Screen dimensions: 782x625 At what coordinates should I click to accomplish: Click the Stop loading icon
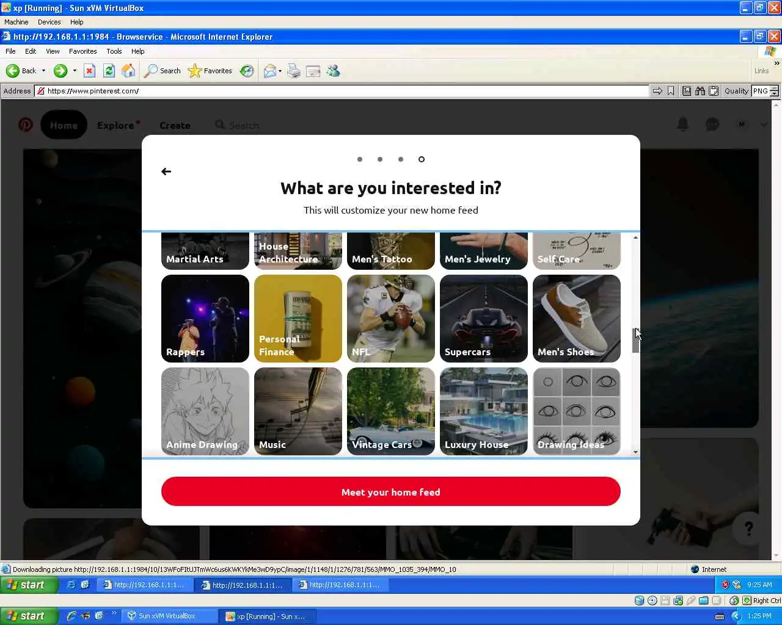coord(89,71)
